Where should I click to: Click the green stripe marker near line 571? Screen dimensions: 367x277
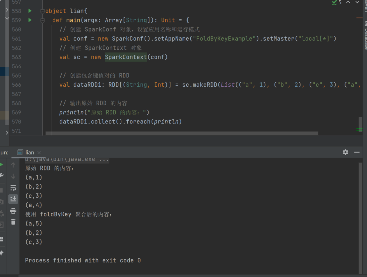tap(359, 129)
